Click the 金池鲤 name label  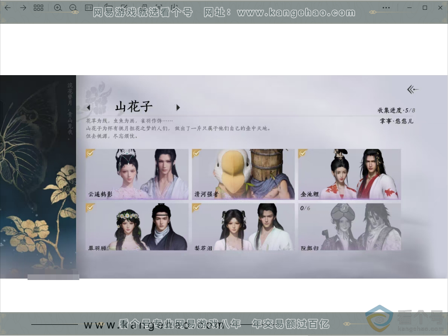[309, 194]
